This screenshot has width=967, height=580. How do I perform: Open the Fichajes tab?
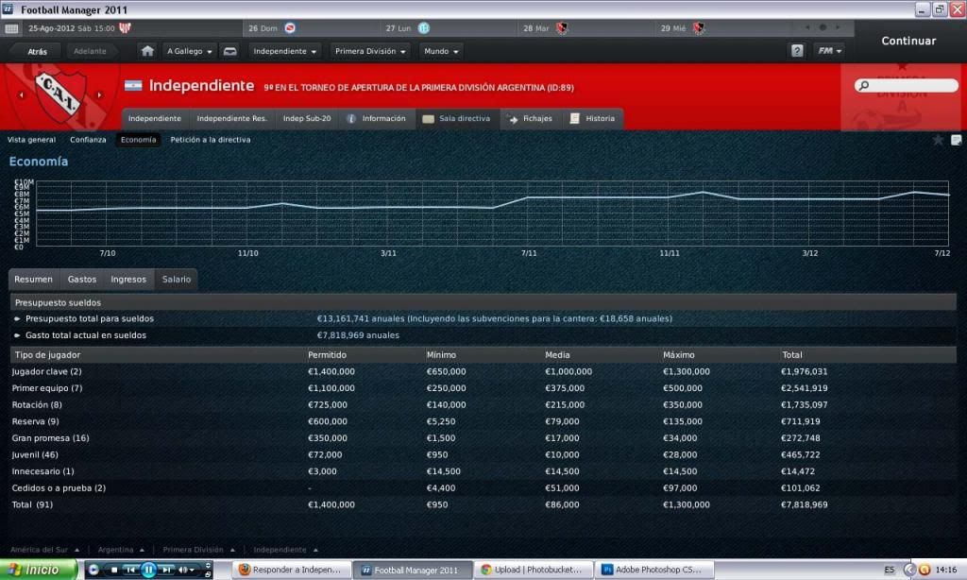click(531, 118)
